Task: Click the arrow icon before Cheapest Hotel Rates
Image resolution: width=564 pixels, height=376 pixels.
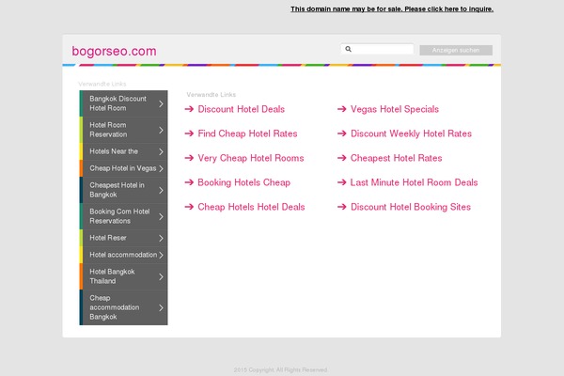Action: pos(342,158)
